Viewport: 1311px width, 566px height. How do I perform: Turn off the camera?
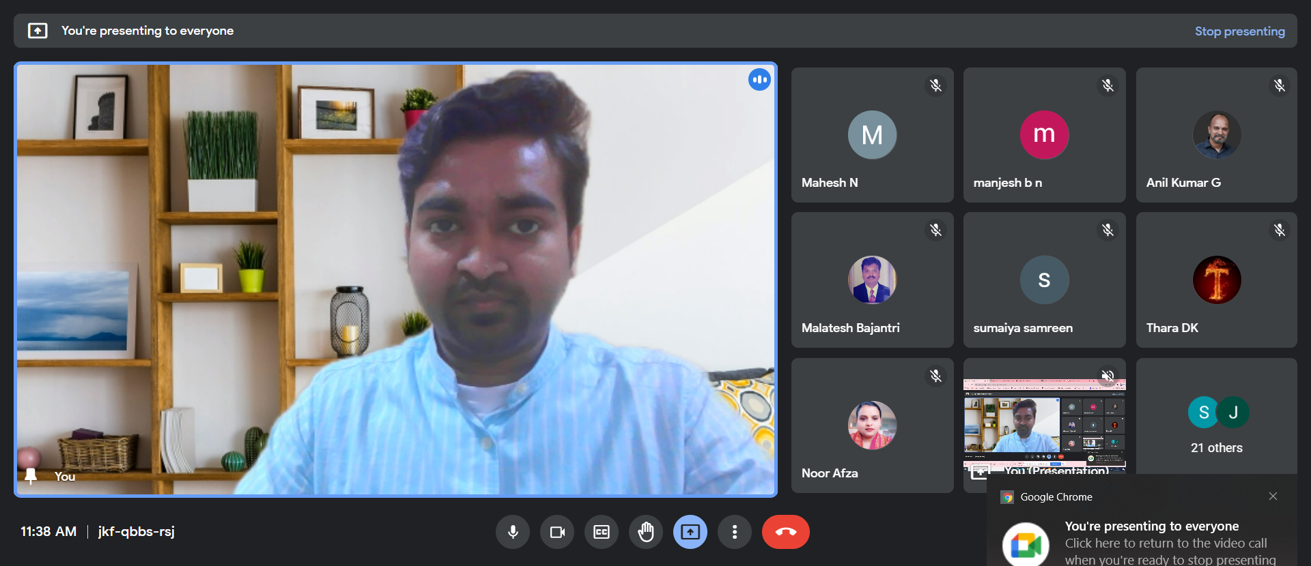tap(557, 532)
